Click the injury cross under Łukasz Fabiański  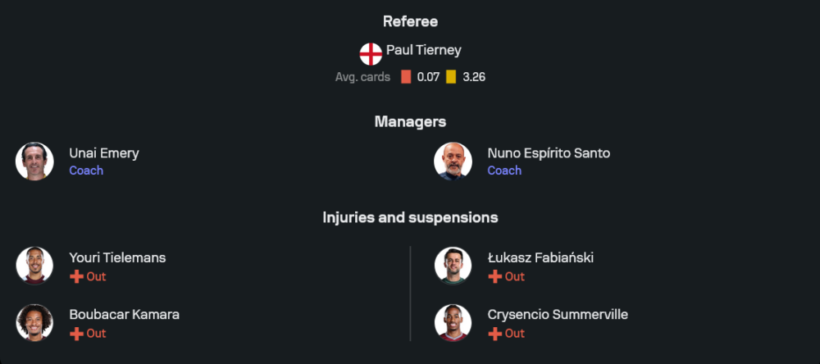coord(494,277)
